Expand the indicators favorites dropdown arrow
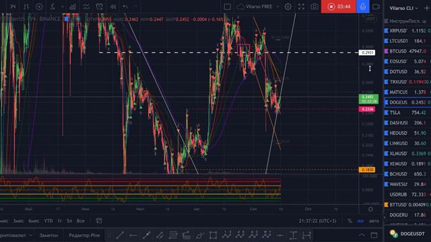Image resolution: width=431 pixels, height=242 pixels. point(63,7)
